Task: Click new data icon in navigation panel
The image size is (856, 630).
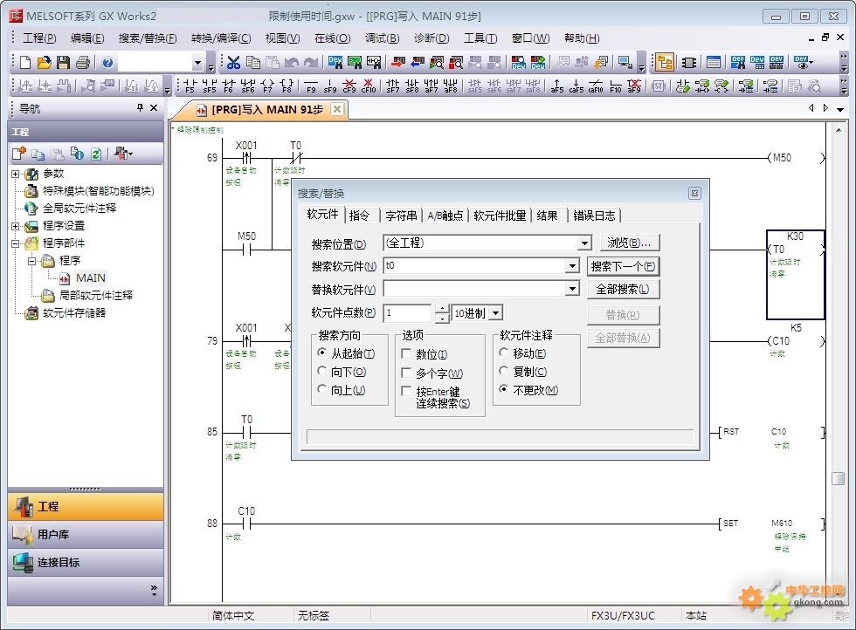Action: click(19, 154)
